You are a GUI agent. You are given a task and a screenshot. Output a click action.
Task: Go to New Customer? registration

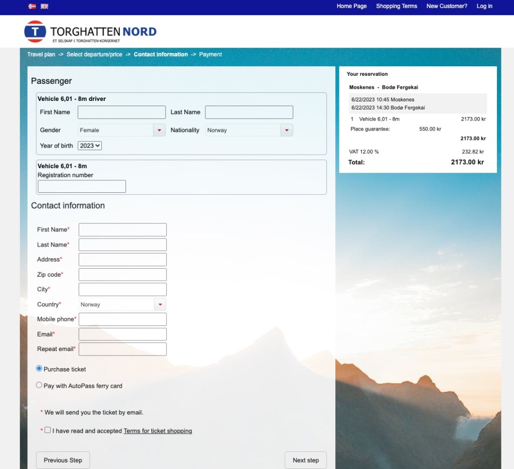tap(447, 6)
